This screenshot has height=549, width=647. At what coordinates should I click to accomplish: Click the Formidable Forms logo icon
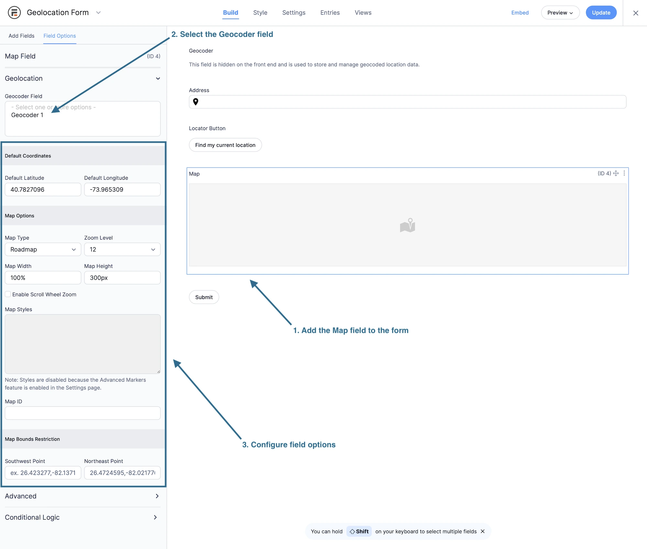pos(14,13)
